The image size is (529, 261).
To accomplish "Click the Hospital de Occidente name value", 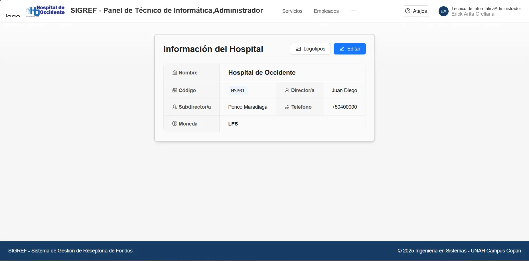I will [262, 73].
